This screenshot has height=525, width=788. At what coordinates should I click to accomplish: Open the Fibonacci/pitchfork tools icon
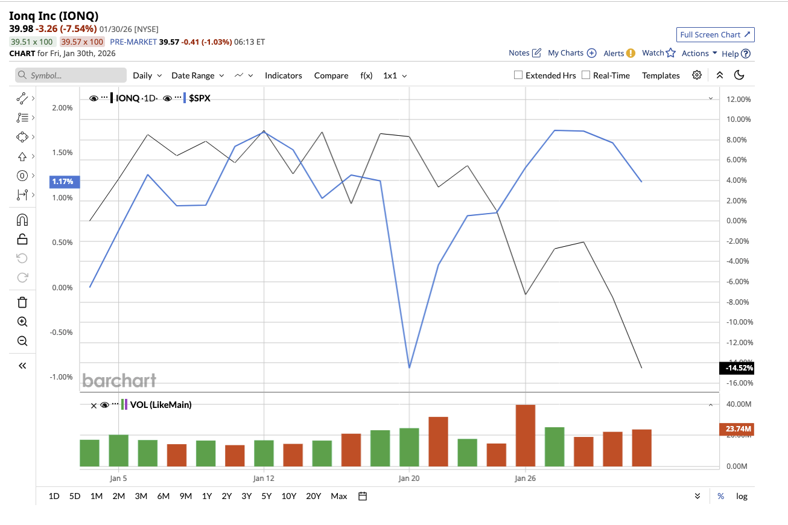22,118
